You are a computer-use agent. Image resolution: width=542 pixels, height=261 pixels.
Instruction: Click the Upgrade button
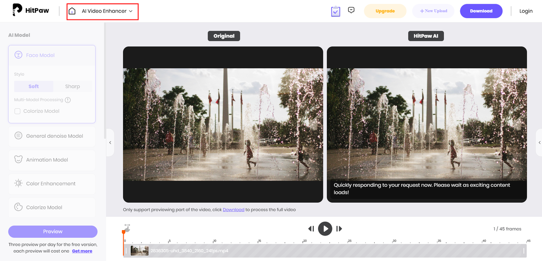pyautogui.click(x=385, y=11)
